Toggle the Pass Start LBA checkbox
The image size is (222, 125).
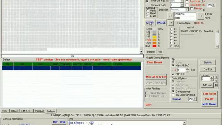coord(187,1)
